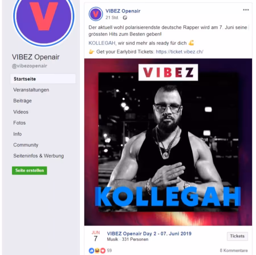Screen dimensions: 256x255
Task: Click the KOLLEGAH tagged name link
Action: coord(102,43)
